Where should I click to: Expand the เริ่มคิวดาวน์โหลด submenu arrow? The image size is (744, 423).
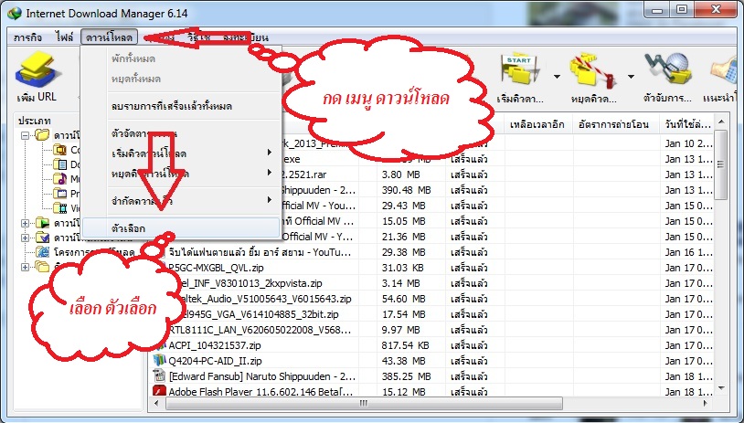click(269, 153)
